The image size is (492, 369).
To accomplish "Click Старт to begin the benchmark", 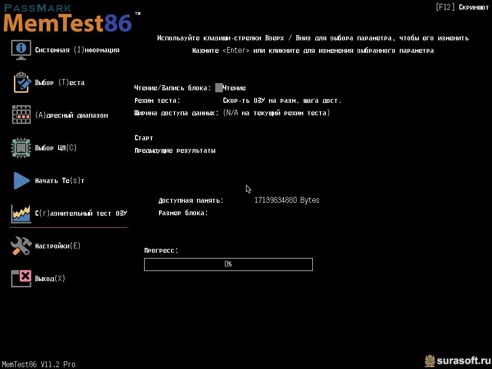I will click(144, 138).
